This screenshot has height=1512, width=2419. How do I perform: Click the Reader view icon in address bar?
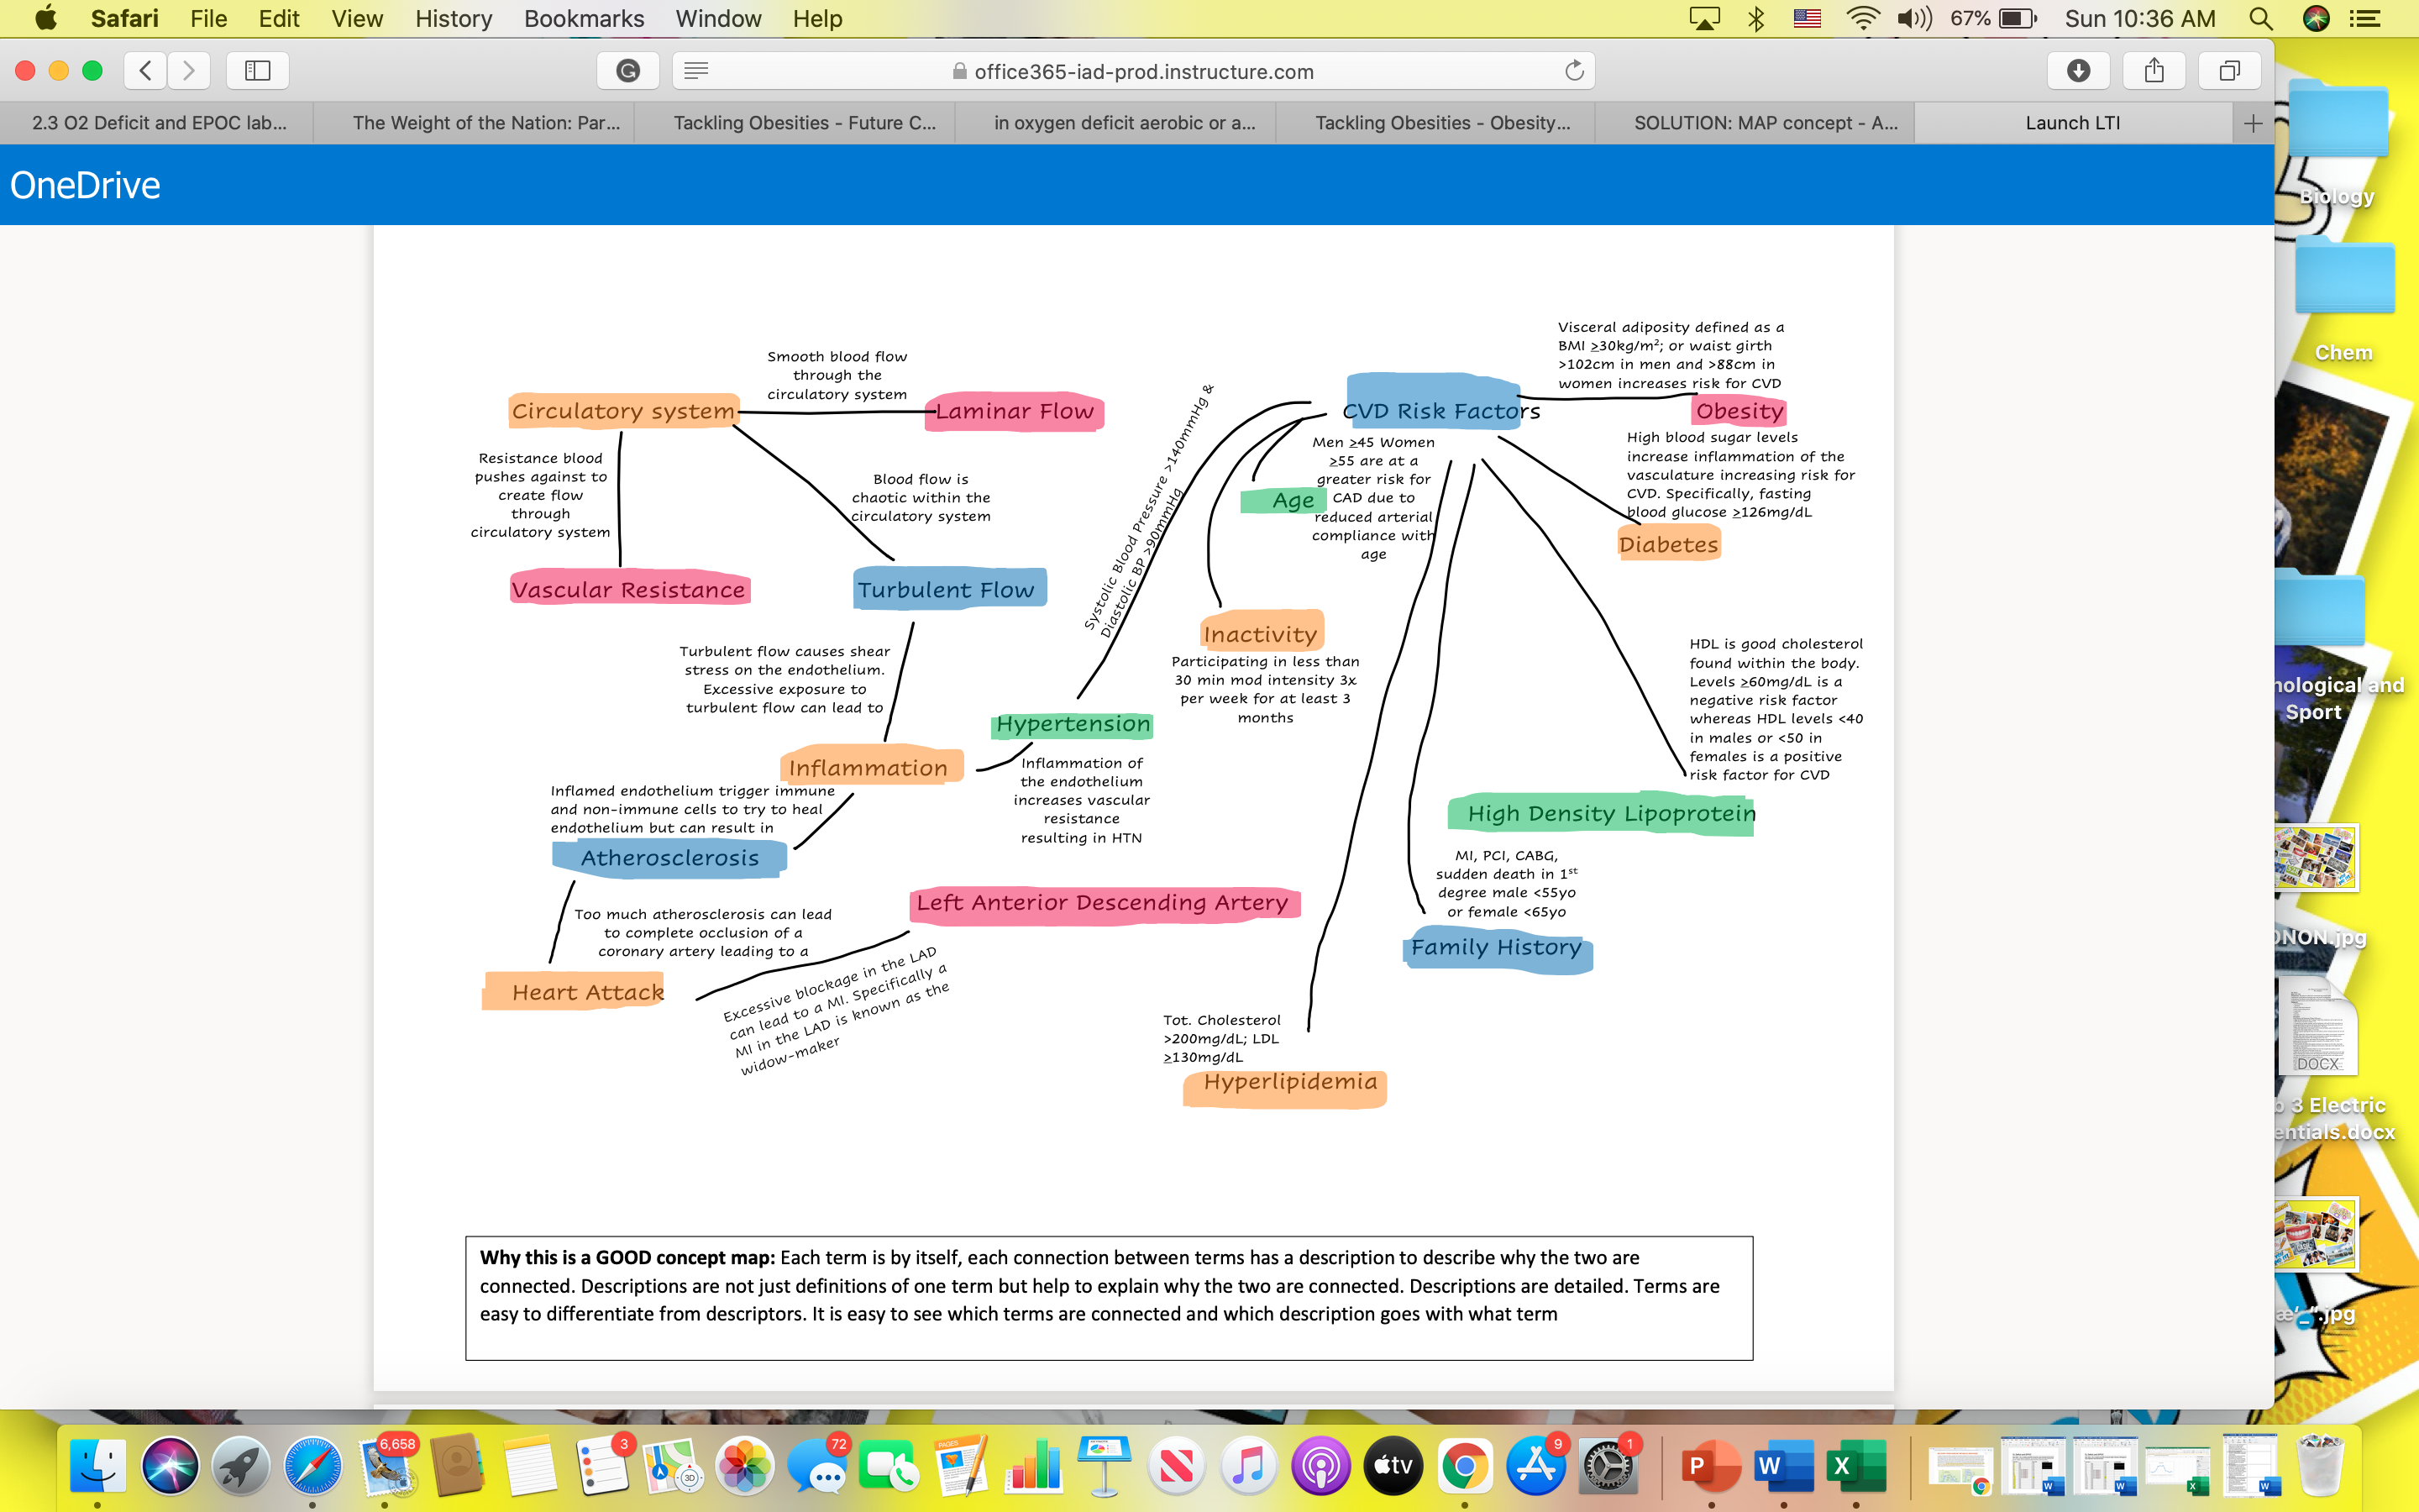coord(696,70)
